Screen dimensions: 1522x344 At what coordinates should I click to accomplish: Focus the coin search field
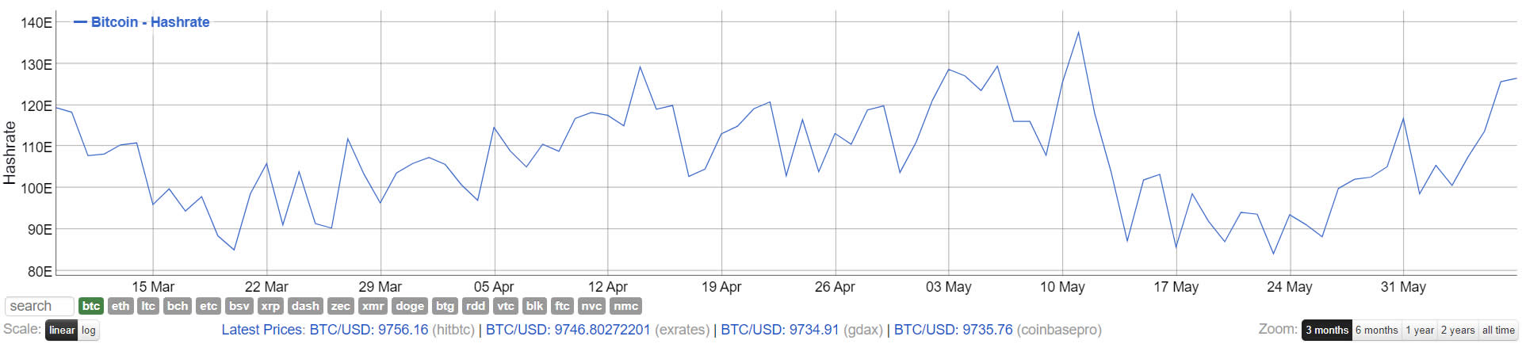(x=40, y=306)
